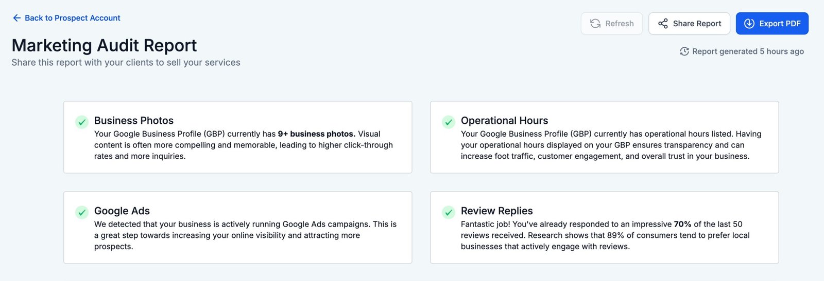Image resolution: width=824 pixels, height=281 pixels.
Task: Click the Google Ads green checkmark
Action: click(82, 212)
